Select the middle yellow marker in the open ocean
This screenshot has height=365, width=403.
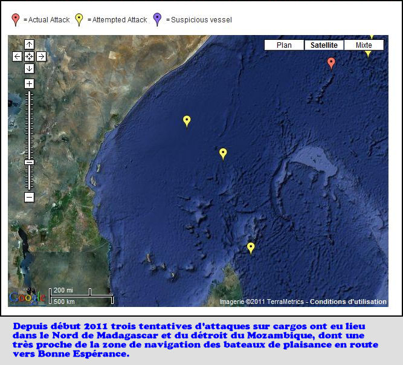click(223, 154)
